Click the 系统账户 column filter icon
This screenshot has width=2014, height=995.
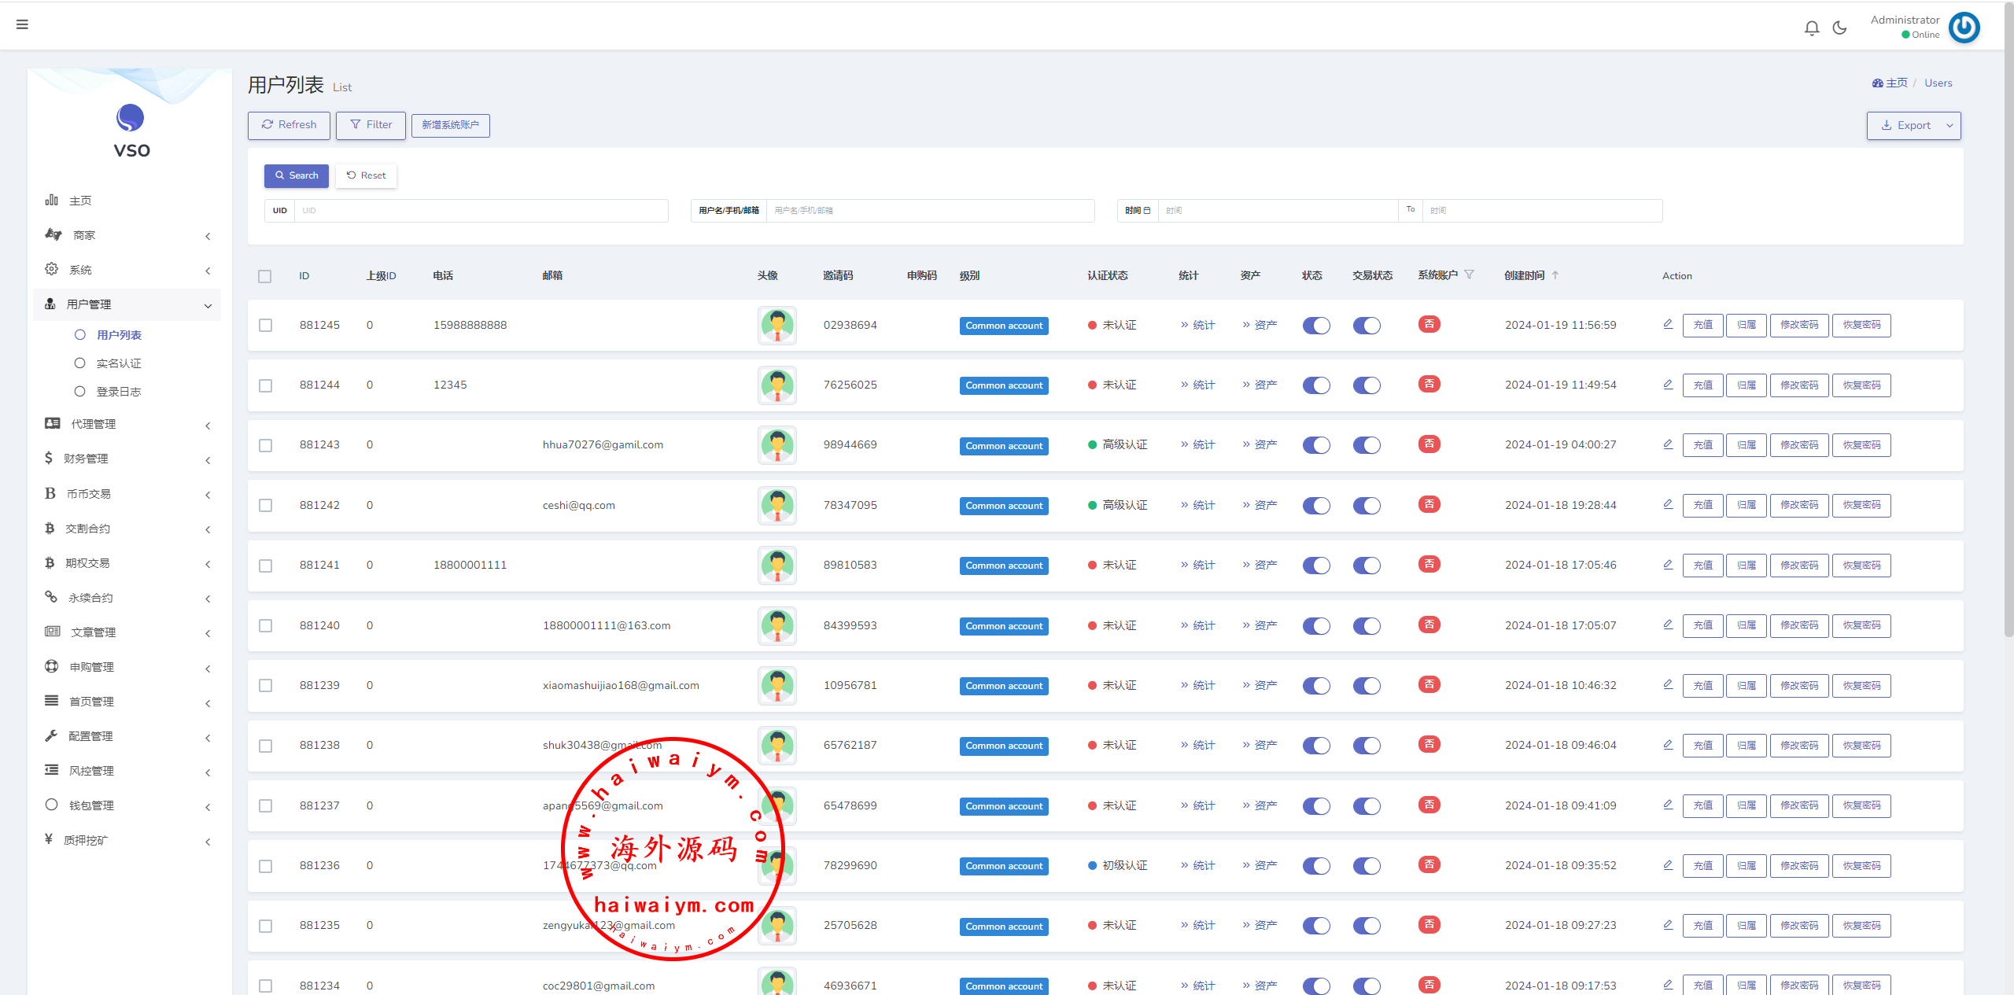[1469, 275]
